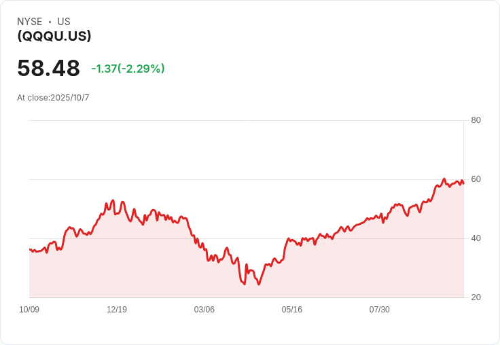Select the 07/30 date on x-axis
The image size is (500, 345).
[x=379, y=310]
